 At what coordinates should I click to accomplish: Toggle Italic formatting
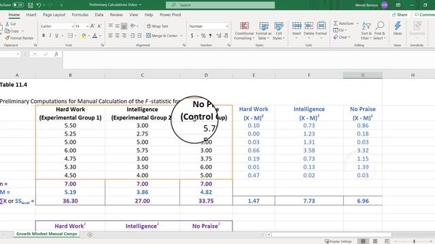tap(50, 36)
